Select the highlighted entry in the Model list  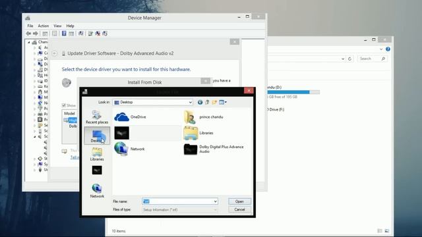click(x=71, y=120)
